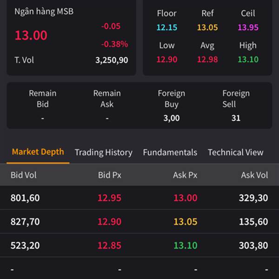The image size is (279, 279).
Task: Tap the ceiling price 13.95
Action: point(248,27)
